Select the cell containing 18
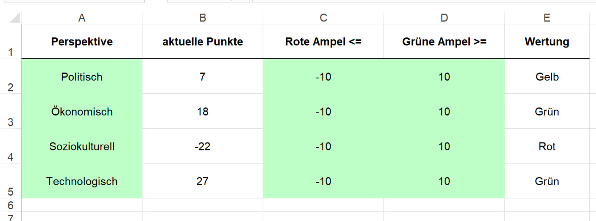The width and height of the screenshot is (596, 221). click(203, 112)
